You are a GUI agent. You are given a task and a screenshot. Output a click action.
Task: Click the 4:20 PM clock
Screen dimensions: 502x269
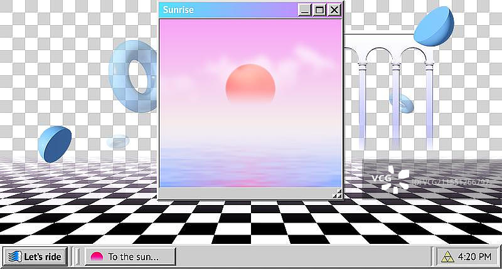(x=474, y=256)
